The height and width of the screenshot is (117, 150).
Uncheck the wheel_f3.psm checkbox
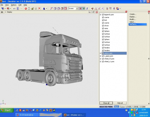click(103, 59)
